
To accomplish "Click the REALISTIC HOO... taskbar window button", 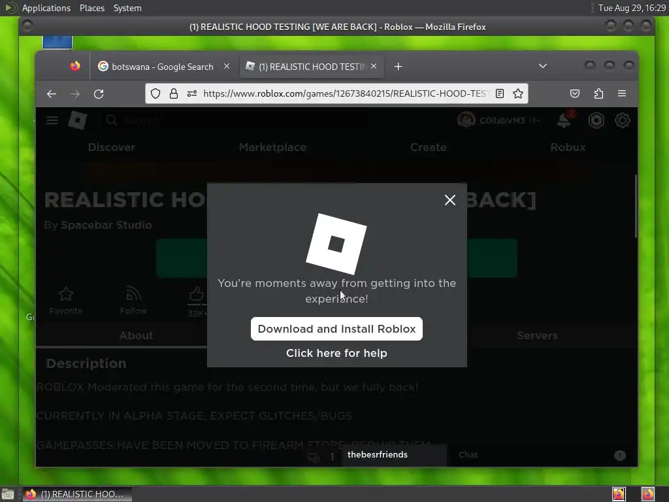I will coord(77,494).
